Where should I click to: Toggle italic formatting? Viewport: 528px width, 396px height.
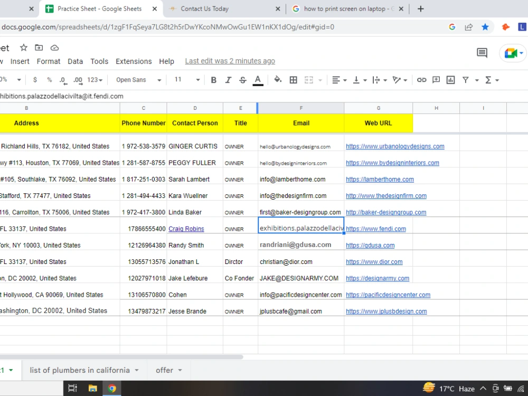(228, 80)
